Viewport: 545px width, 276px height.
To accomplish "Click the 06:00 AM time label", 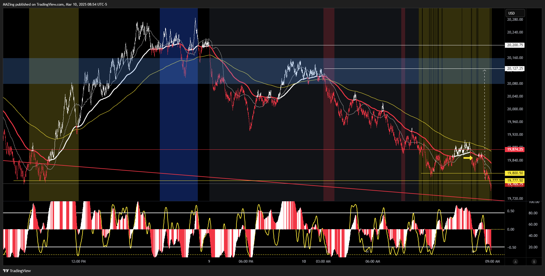I will (373, 261).
